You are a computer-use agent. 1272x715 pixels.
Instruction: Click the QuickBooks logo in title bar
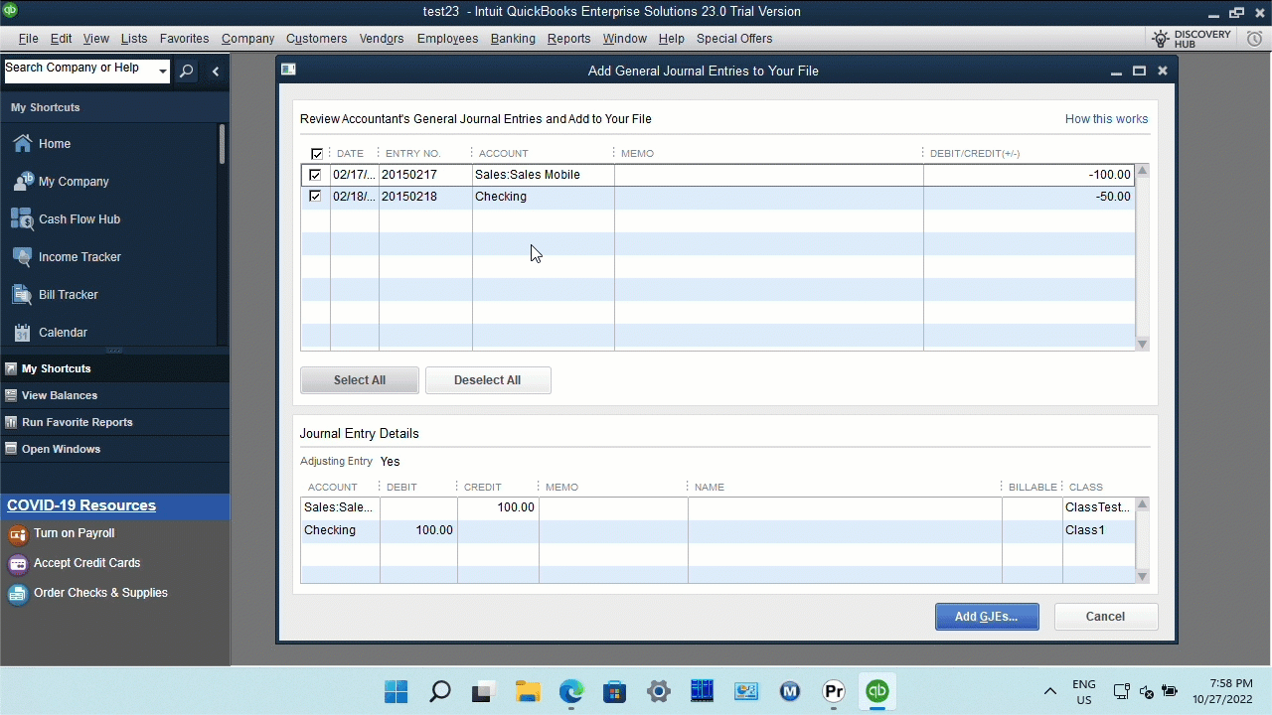pos(10,11)
